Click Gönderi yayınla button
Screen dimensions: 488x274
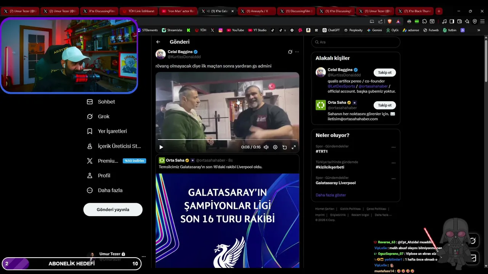113,210
